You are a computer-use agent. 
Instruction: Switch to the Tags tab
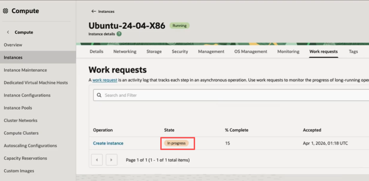click(x=353, y=52)
